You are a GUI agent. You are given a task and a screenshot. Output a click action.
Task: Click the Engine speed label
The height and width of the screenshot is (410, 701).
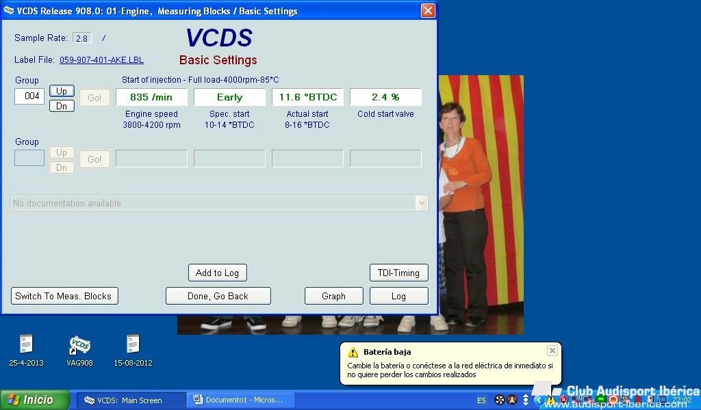(151, 114)
